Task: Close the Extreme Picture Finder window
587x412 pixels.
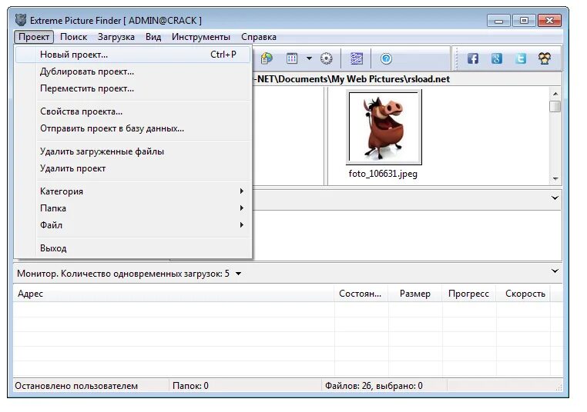Action: click(x=549, y=21)
